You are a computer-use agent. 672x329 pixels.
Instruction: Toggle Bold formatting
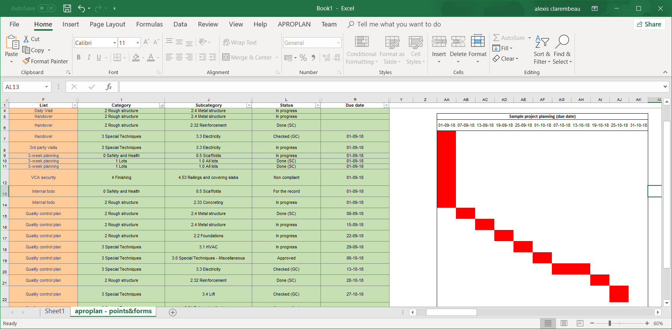click(x=79, y=58)
